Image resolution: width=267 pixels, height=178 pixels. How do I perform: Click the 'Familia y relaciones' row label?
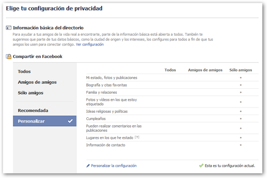tap(101, 92)
